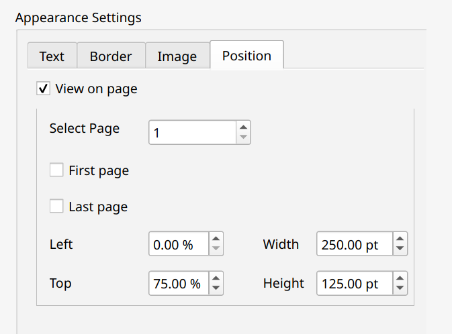452x334 pixels.
Task: Click the Select Page label
Action: tap(85, 128)
